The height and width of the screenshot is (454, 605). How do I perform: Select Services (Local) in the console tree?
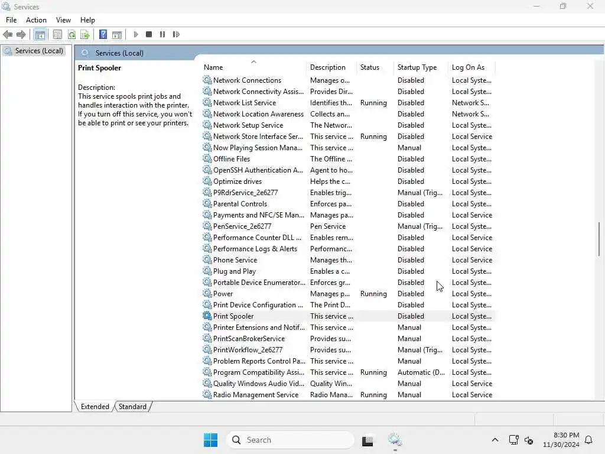(x=38, y=51)
